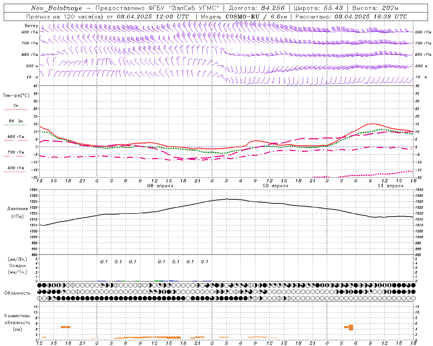This screenshot has height=346, width=433.
Task: Click the 10 апреля date label
Action: click(275, 186)
